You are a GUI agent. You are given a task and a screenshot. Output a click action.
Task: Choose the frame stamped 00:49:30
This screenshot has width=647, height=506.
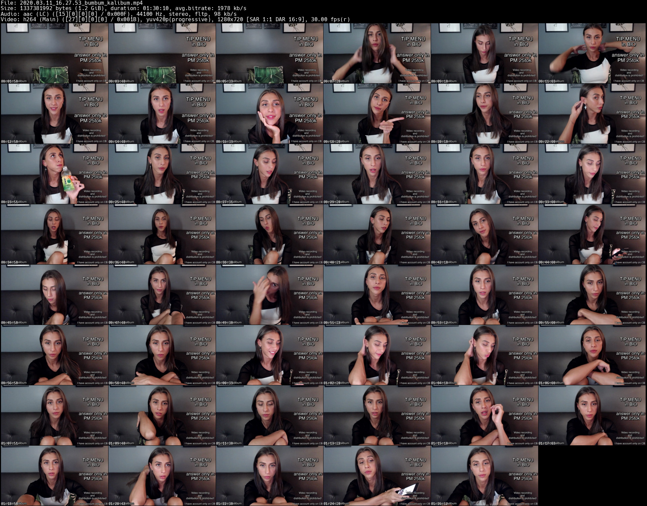point(270,295)
